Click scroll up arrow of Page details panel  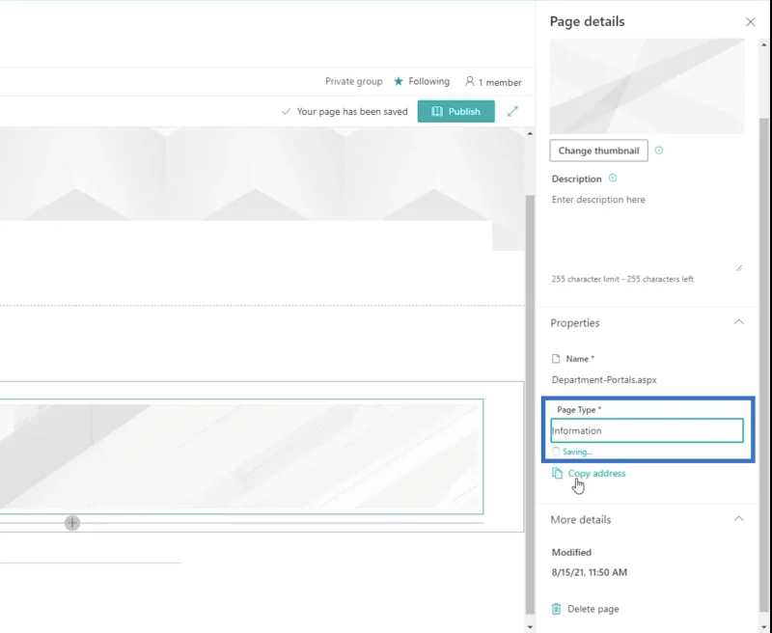[763, 44]
